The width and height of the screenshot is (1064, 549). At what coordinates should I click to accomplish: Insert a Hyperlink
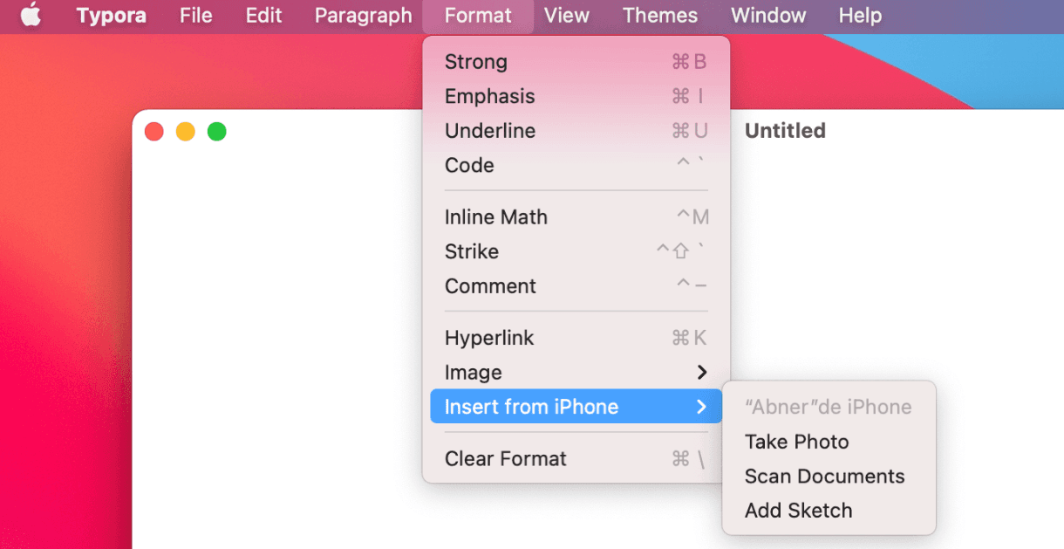[x=488, y=338]
